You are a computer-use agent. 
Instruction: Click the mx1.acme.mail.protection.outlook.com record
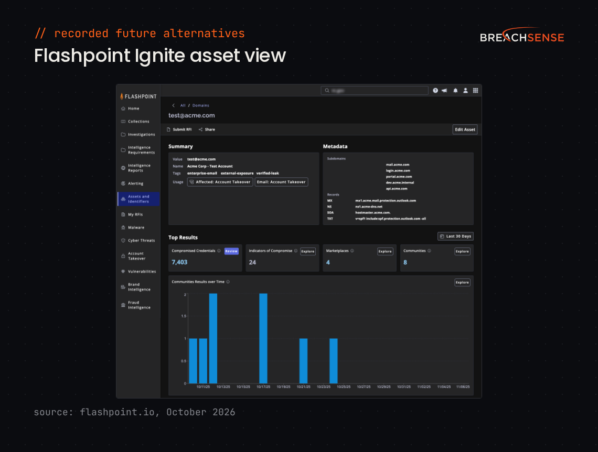[x=386, y=200]
